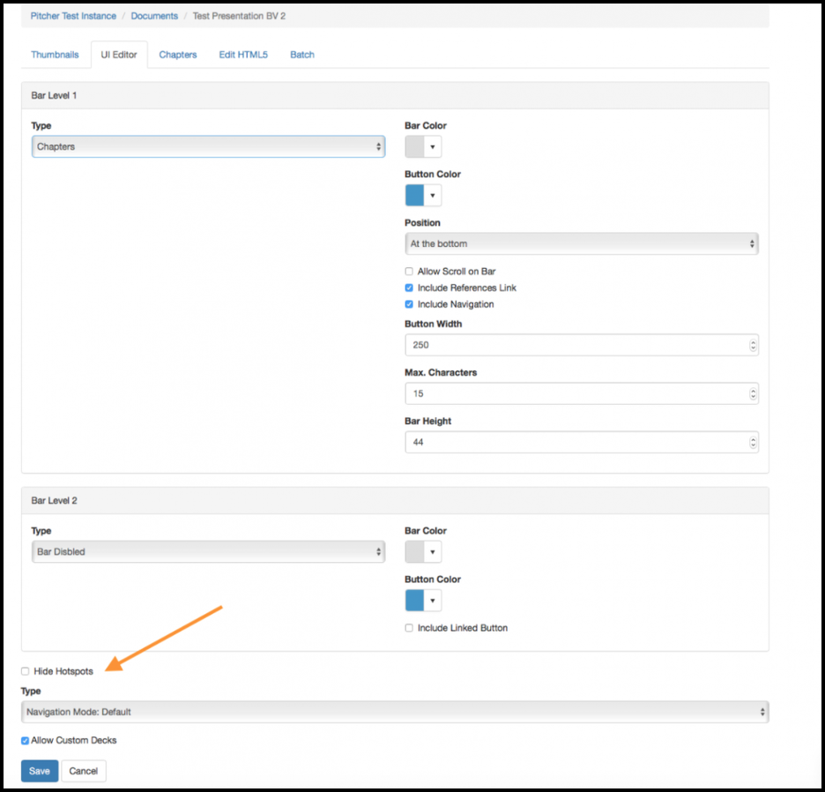Expand the Navigation Mode dropdown
This screenshot has height=792, width=825.
394,712
